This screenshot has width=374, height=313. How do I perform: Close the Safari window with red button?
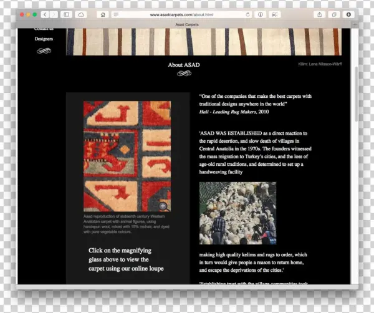click(x=22, y=14)
